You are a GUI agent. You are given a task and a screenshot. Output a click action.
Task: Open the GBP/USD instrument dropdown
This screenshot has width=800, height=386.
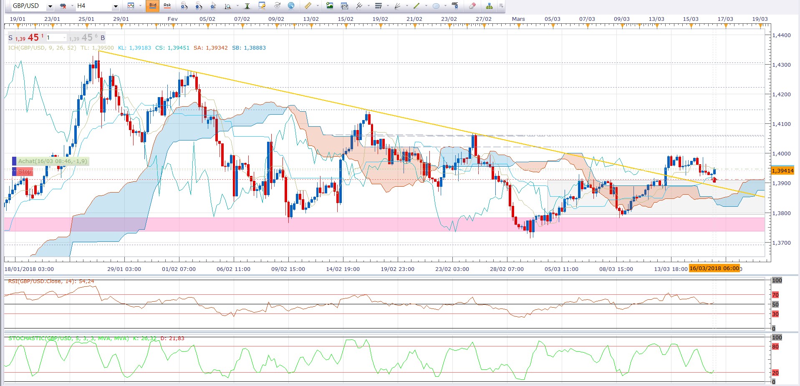tap(50, 6)
